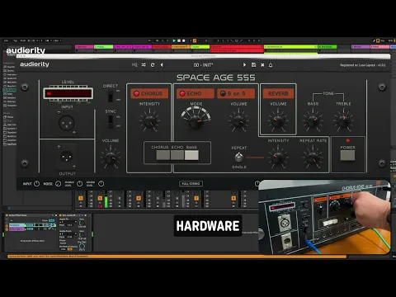Image resolution: width=396 pixels, height=297 pixels.
Task: Toggle the S on S button
Action: [x=236, y=93]
